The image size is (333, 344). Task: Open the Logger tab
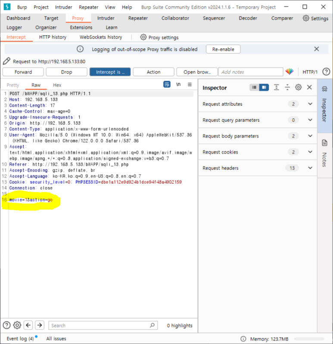point(14,28)
